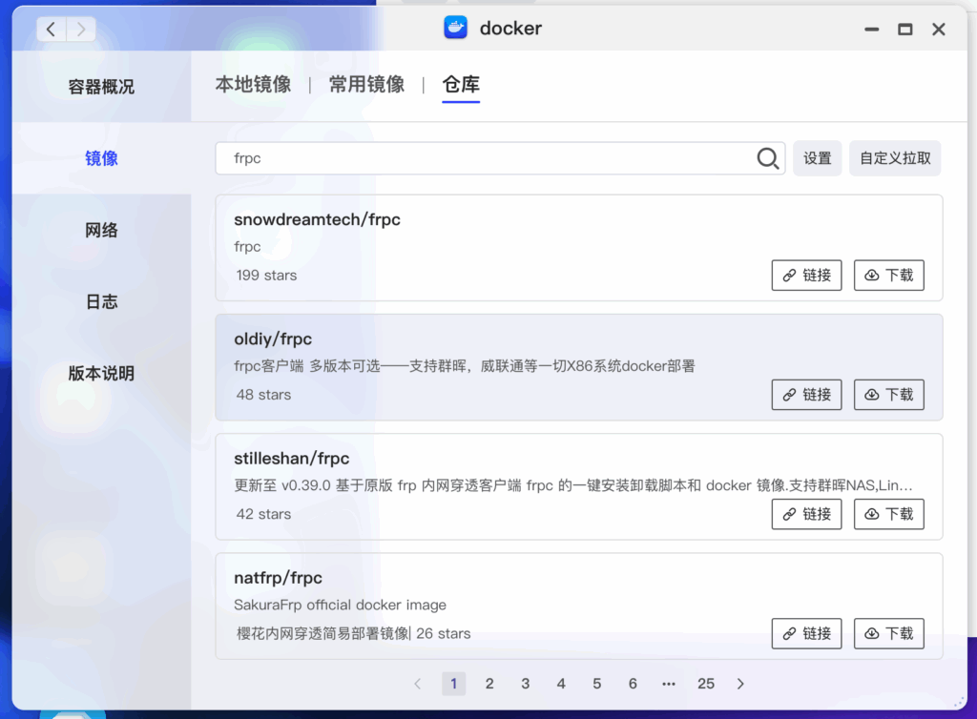Image resolution: width=977 pixels, height=719 pixels.
Task: Go to page 25 in pagination
Action: click(706, 684)
